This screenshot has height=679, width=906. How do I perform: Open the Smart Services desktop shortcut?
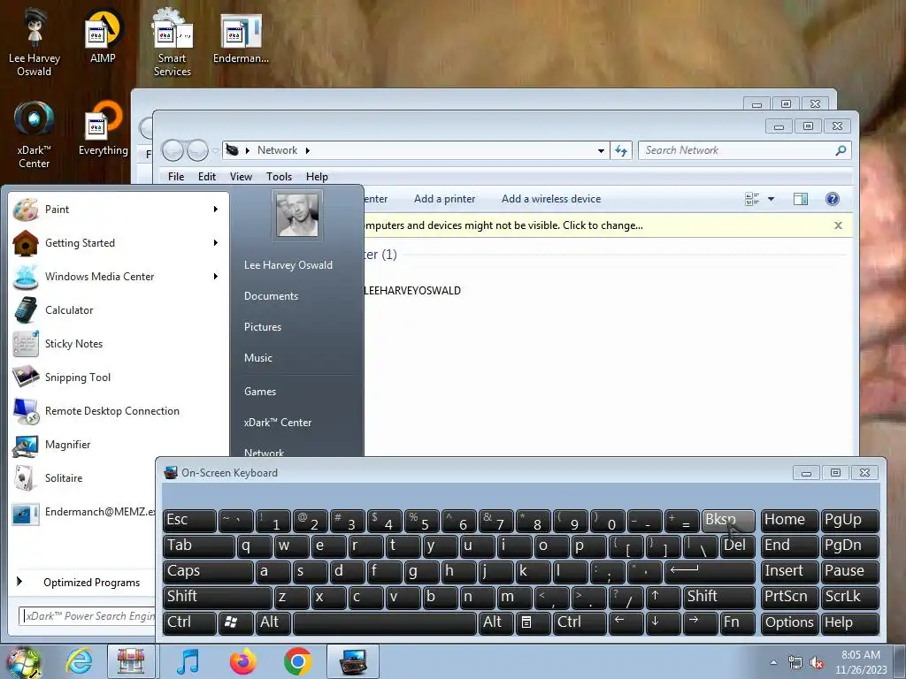point(173,42)
